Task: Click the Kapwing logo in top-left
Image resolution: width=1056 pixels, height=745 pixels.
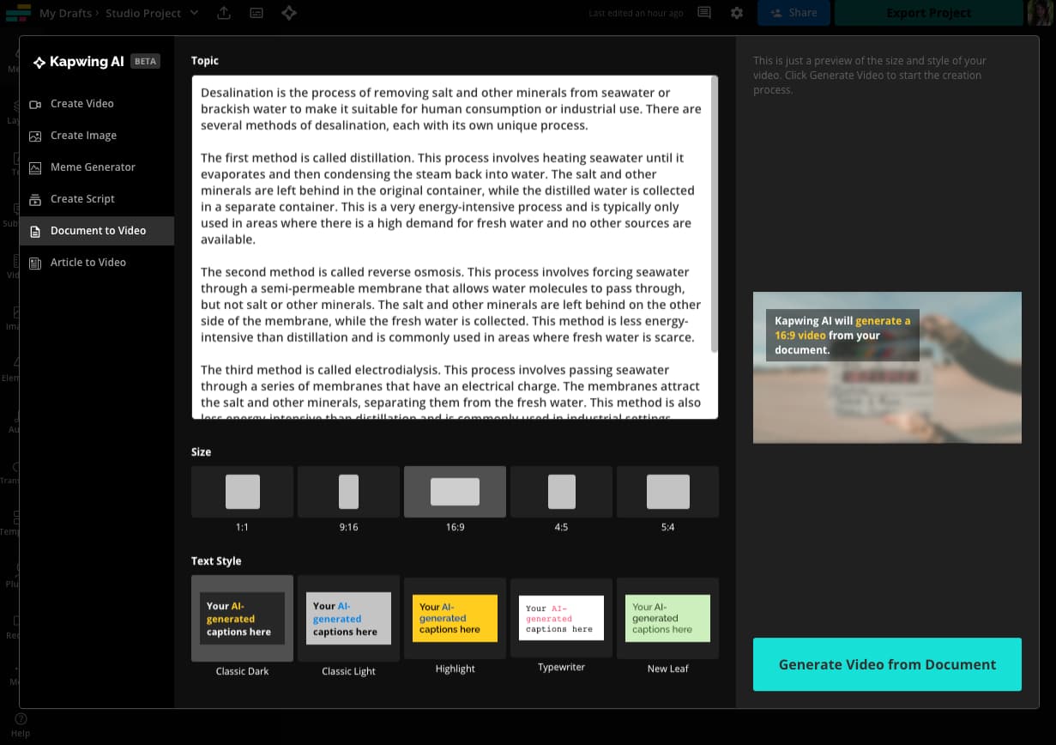Action: click(x=18, y=13)
